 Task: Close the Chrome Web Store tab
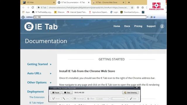click(x=123, y=2)
